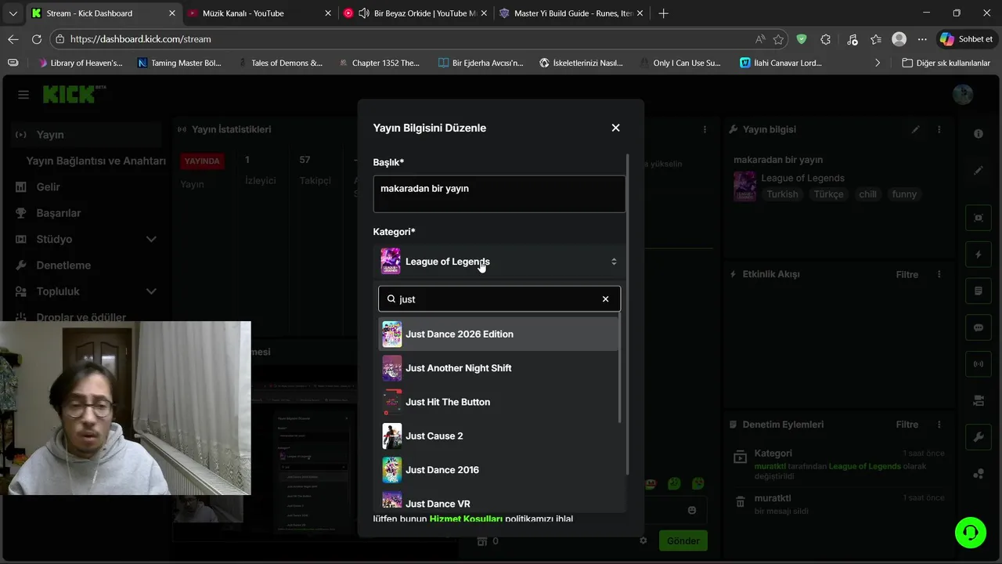
Task: Open the browser settings and more menu
Action: pyautogui.click(x=922, y=39)
